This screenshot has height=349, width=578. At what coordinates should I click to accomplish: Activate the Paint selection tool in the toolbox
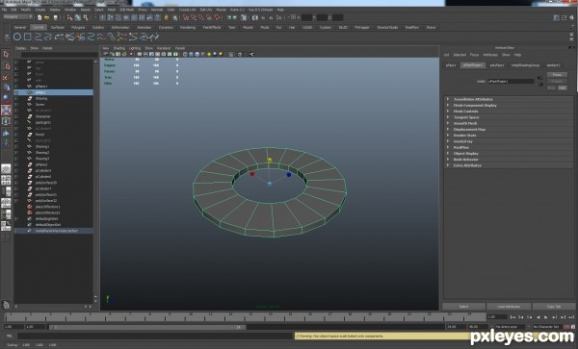[x=6, y=77]
